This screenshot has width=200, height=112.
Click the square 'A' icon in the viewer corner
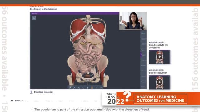pyautogui.click(x=34, y=18)
